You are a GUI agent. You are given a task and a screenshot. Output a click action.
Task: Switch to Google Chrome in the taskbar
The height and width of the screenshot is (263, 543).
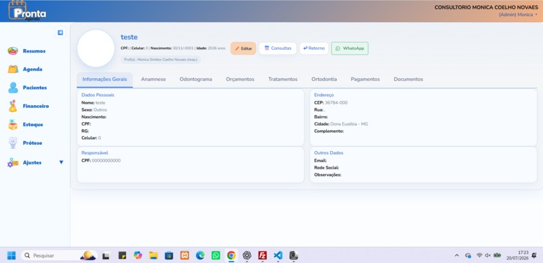pos(231,256)
